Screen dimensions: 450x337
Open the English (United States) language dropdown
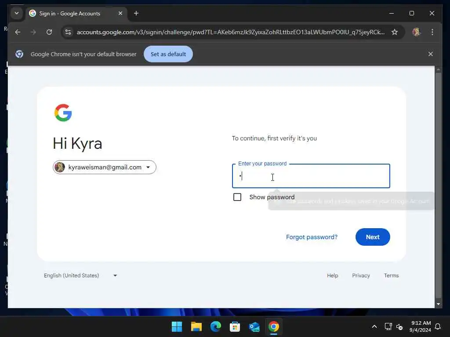[80, 276]
